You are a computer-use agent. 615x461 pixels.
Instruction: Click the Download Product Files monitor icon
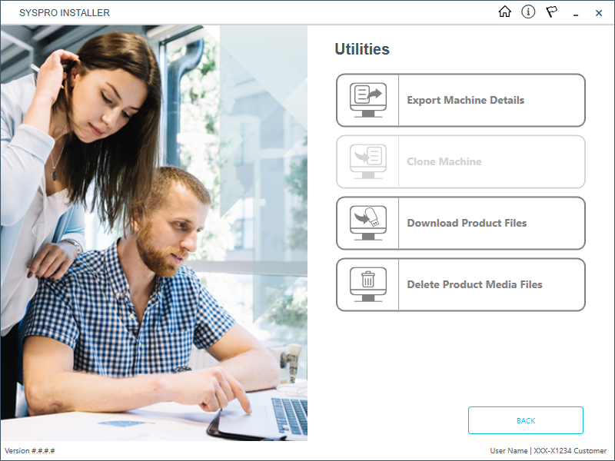[x=367, y=223]
